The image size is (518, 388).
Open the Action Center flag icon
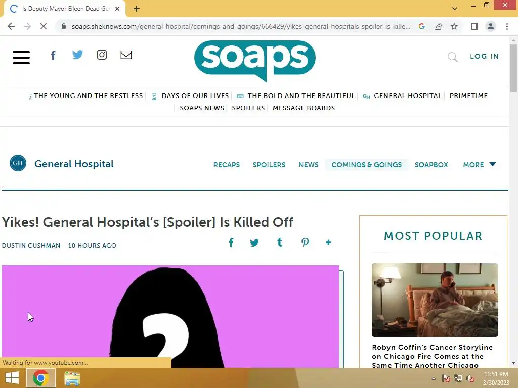pos(446,378)
